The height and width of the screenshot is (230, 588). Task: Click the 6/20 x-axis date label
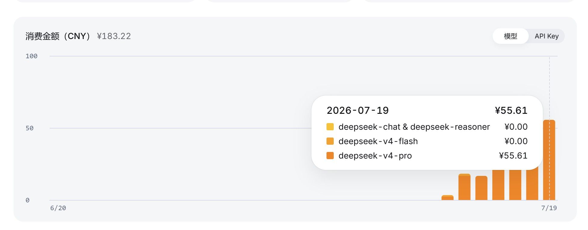coord(58,208)
